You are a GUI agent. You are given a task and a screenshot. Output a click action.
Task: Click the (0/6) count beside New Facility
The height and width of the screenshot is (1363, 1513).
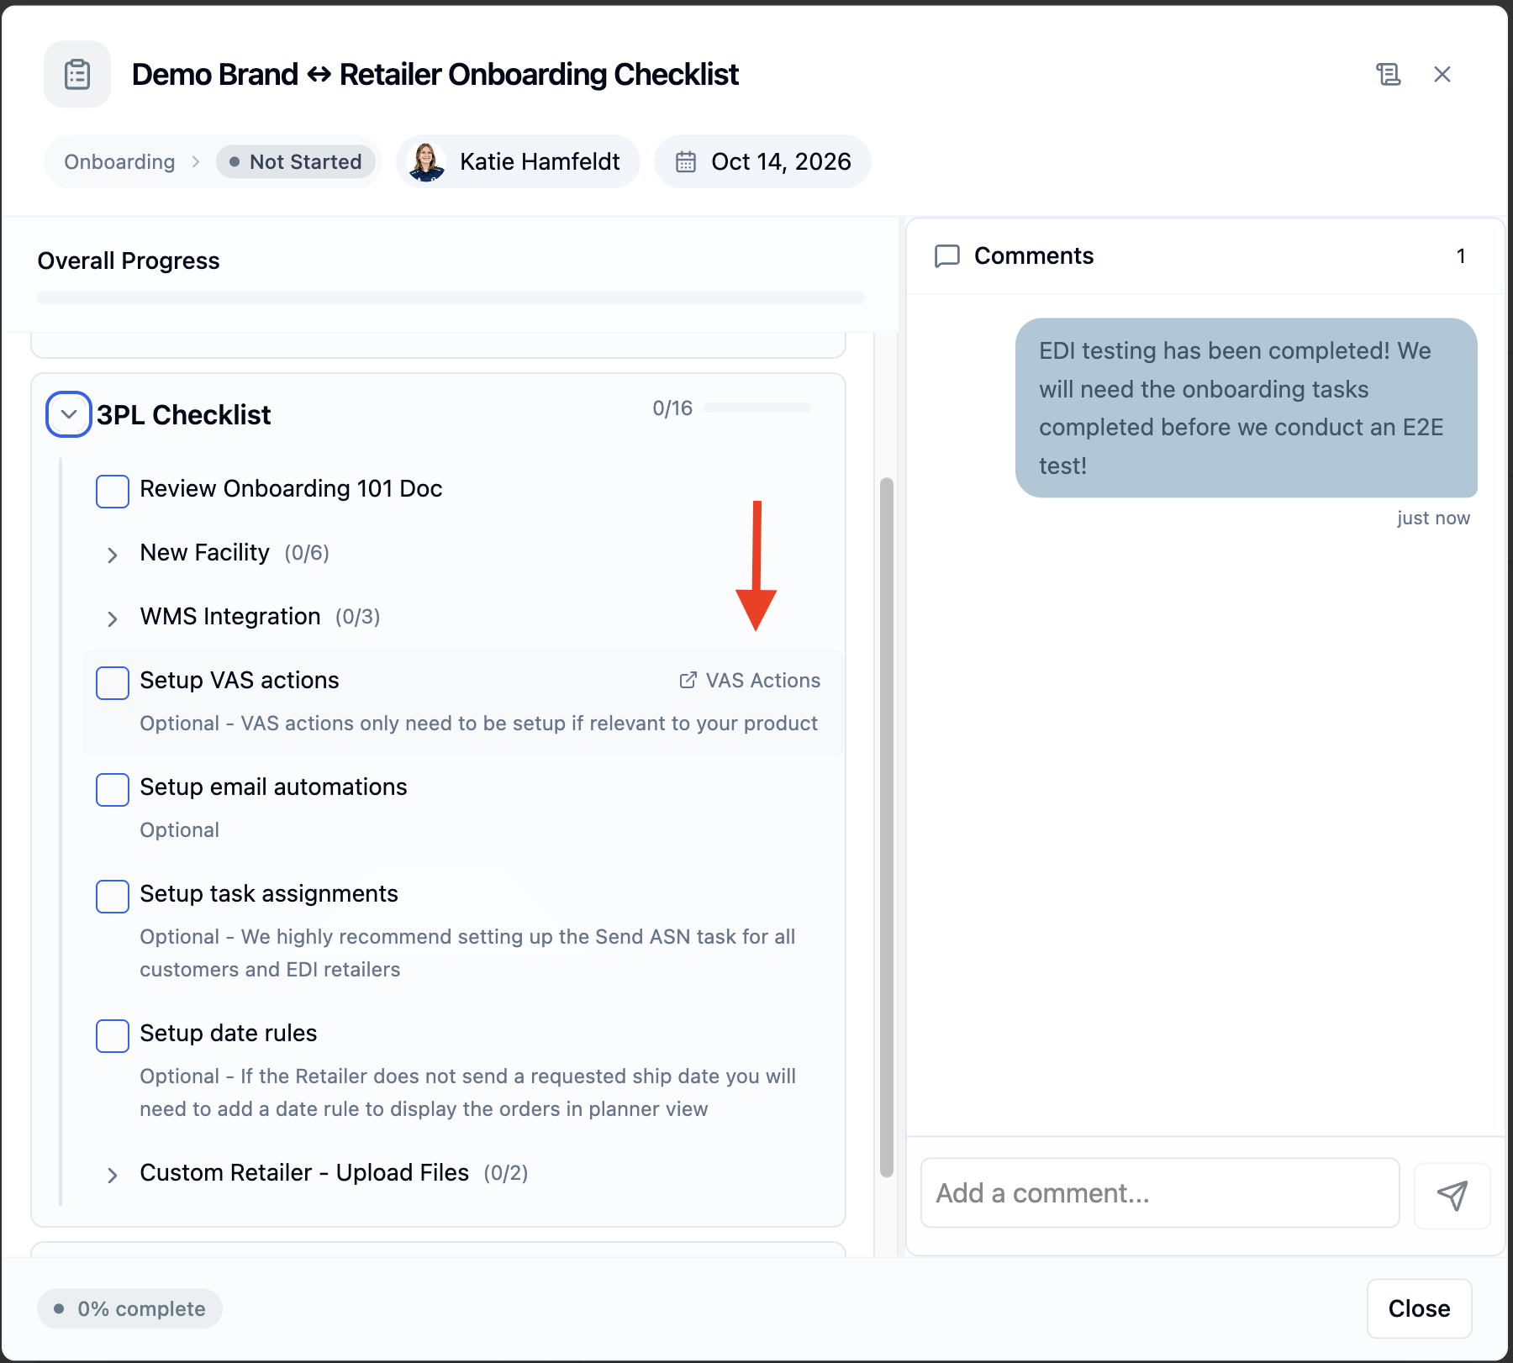click(307, 553)
